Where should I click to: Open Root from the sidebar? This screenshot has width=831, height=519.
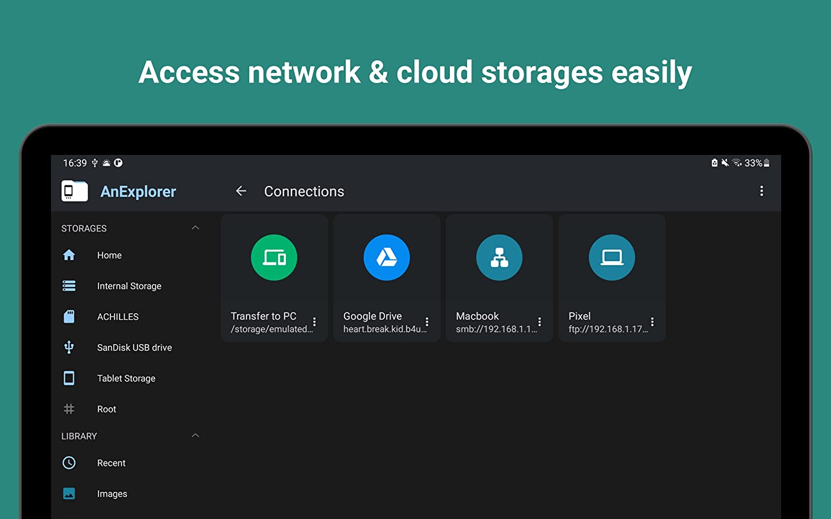tap(69, 409)
